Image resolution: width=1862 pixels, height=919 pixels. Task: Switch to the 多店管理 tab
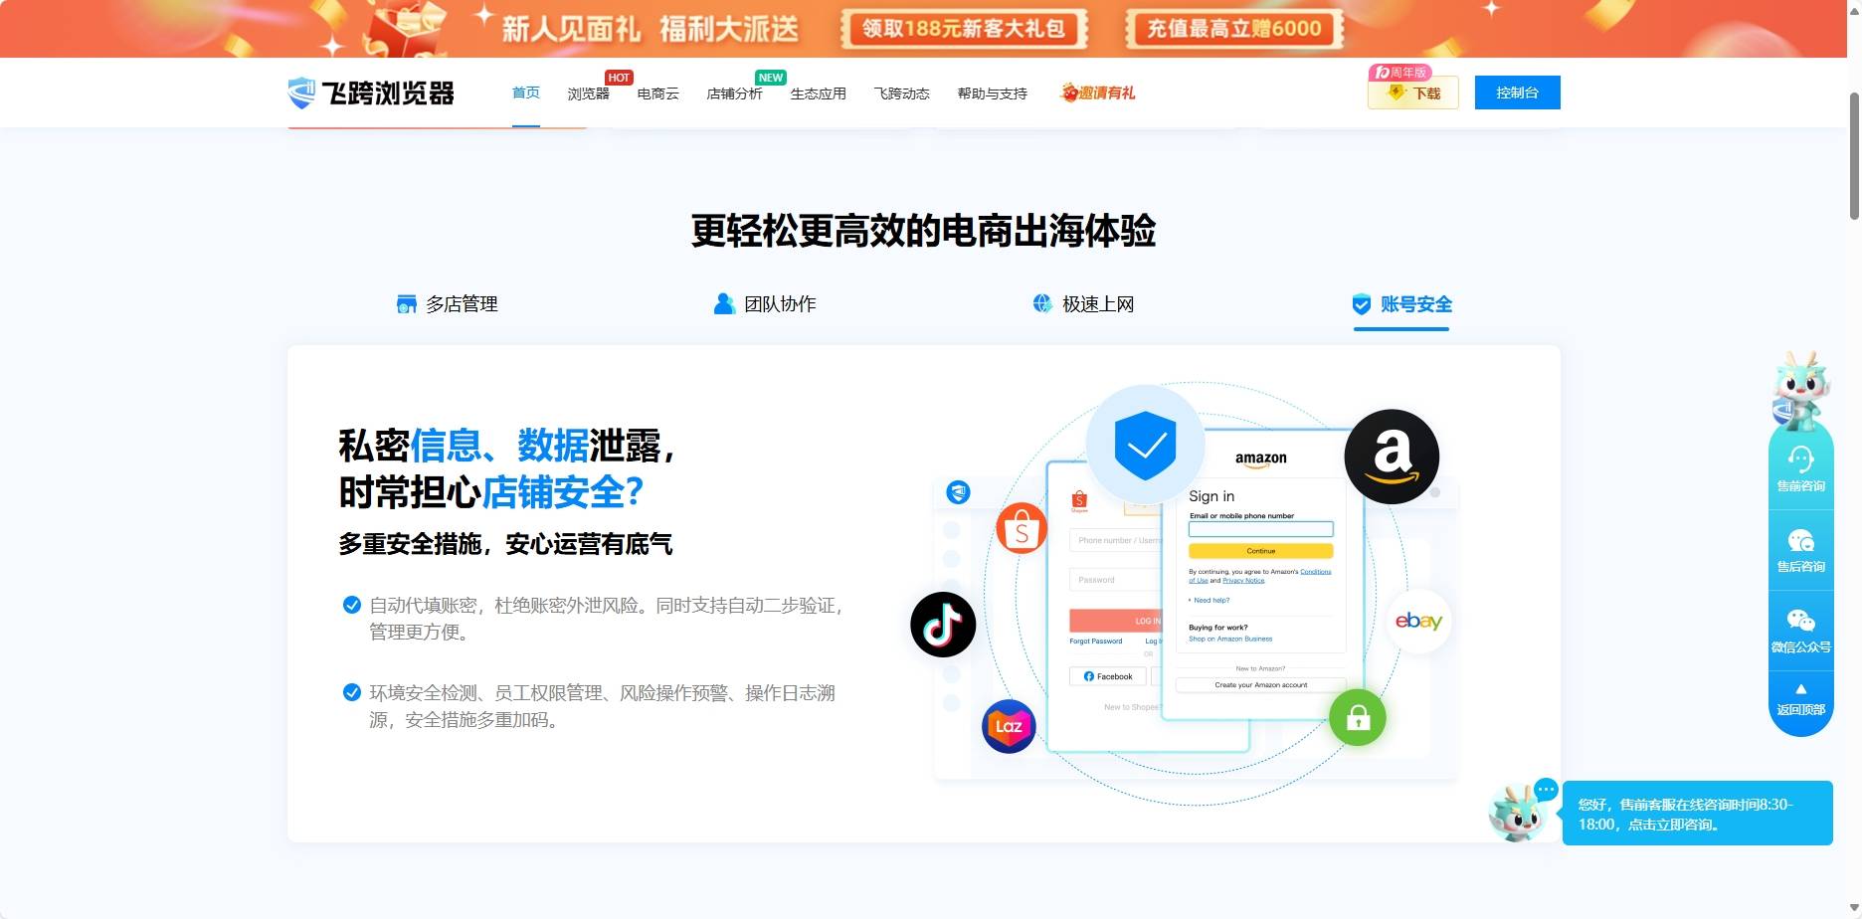(x=448, y=304)
